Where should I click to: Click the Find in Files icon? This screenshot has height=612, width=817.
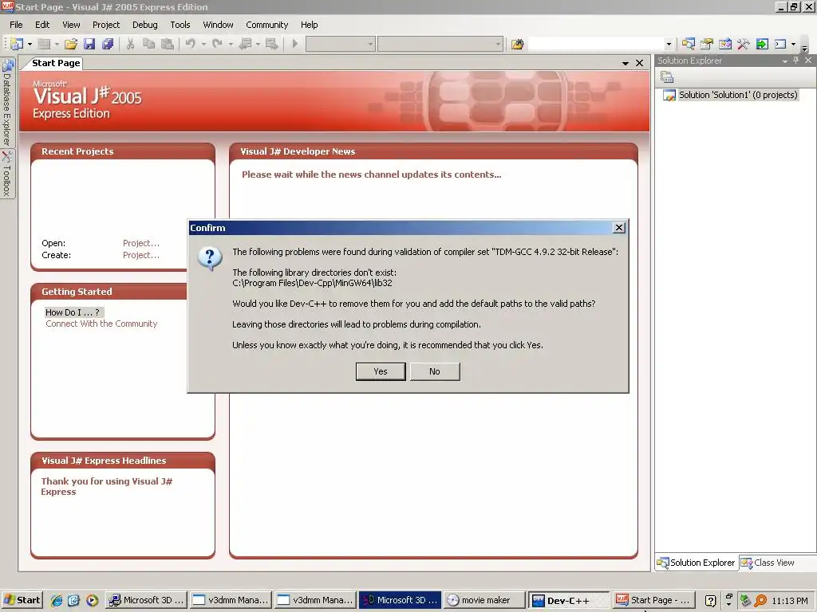click(517, 45)
